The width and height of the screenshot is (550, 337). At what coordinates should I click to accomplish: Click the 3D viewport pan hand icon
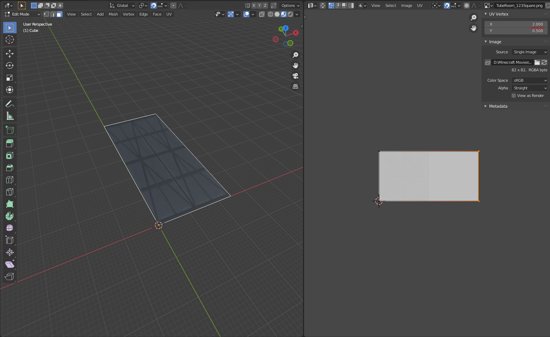coord(295,65)
